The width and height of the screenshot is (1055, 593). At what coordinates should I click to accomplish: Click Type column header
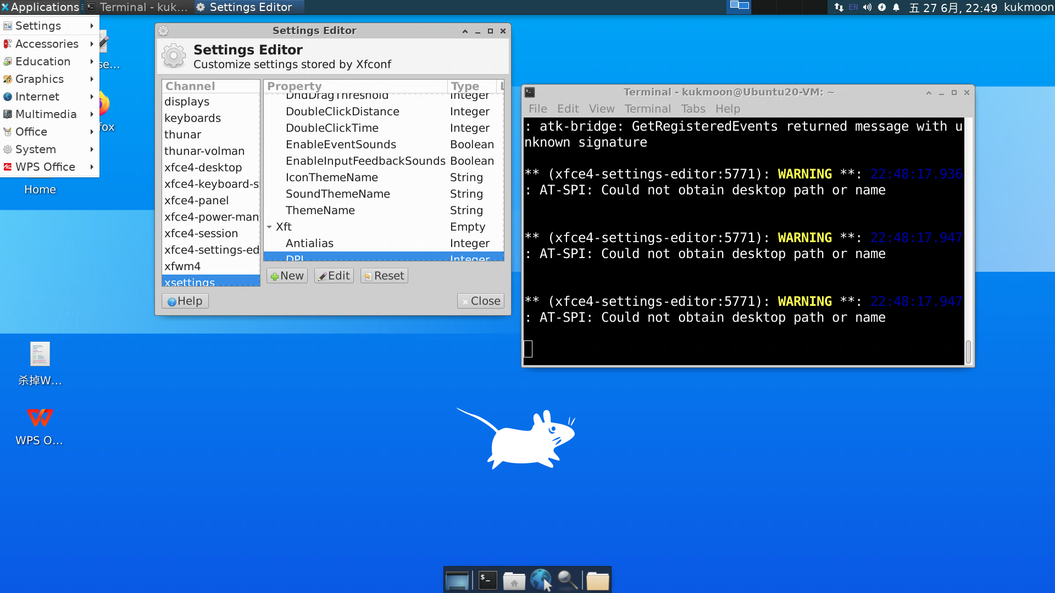point(472,86)
